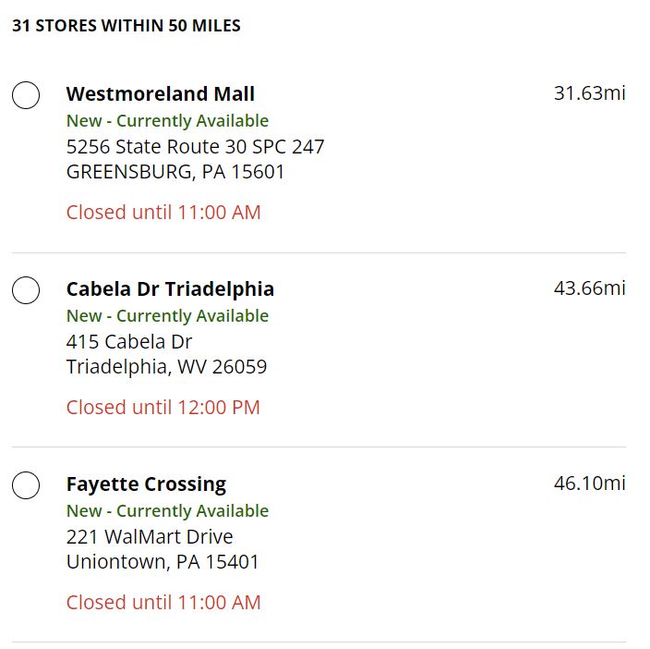The width and height of the screenshot is (650, 649).
Task: Select the Cabela Dr Triadelphia radio button
Action: pos(26,290)
